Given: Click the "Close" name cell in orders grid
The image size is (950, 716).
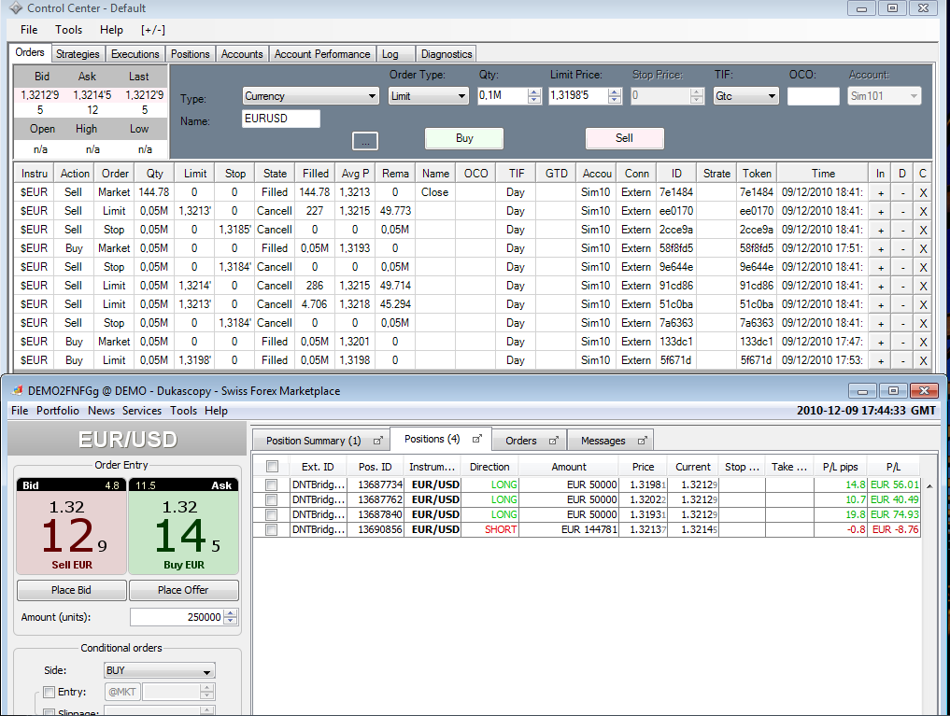Looking at the screenshot, I should click(x=435, y=192).
